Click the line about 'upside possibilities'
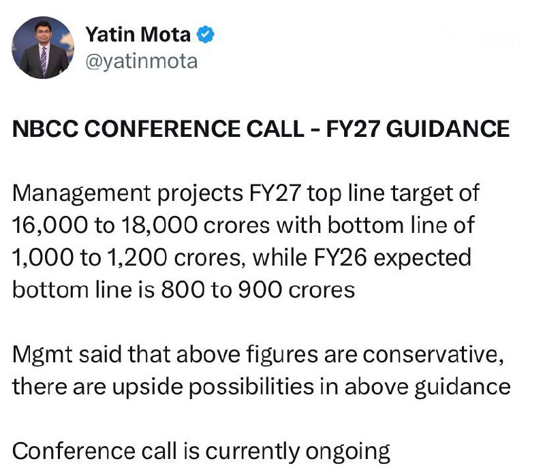Screen dimensions: 545x474 coord(261,386)
